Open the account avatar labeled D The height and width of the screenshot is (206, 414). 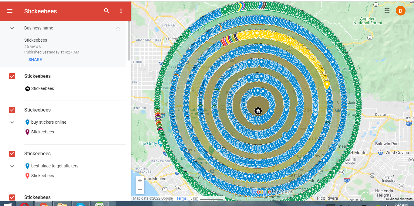click(x=401, y=11)
